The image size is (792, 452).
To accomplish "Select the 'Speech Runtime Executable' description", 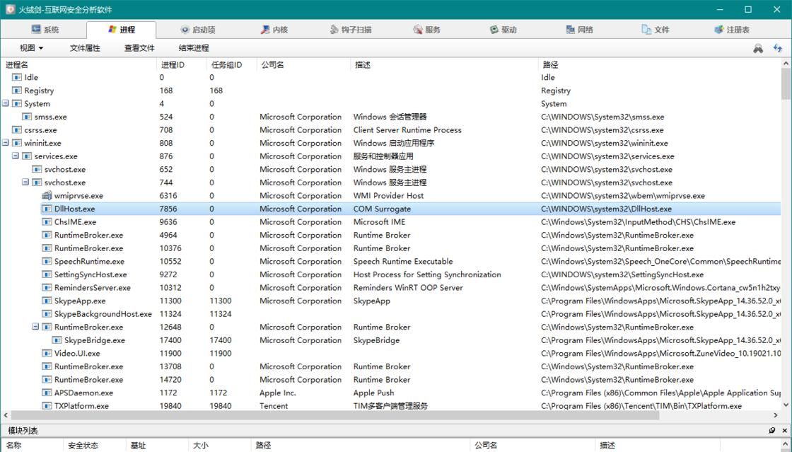I will point(403,261).
